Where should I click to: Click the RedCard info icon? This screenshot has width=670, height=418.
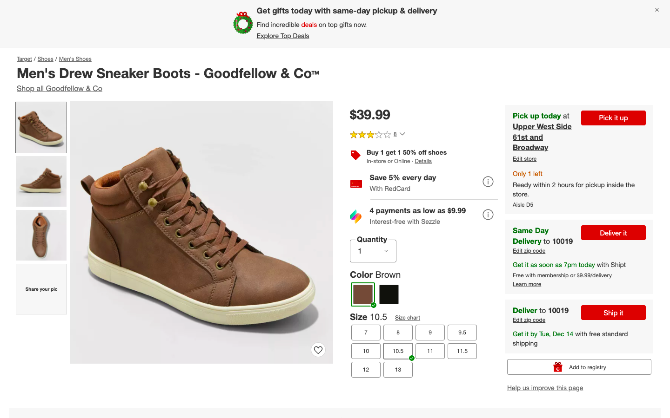point(488,182)
